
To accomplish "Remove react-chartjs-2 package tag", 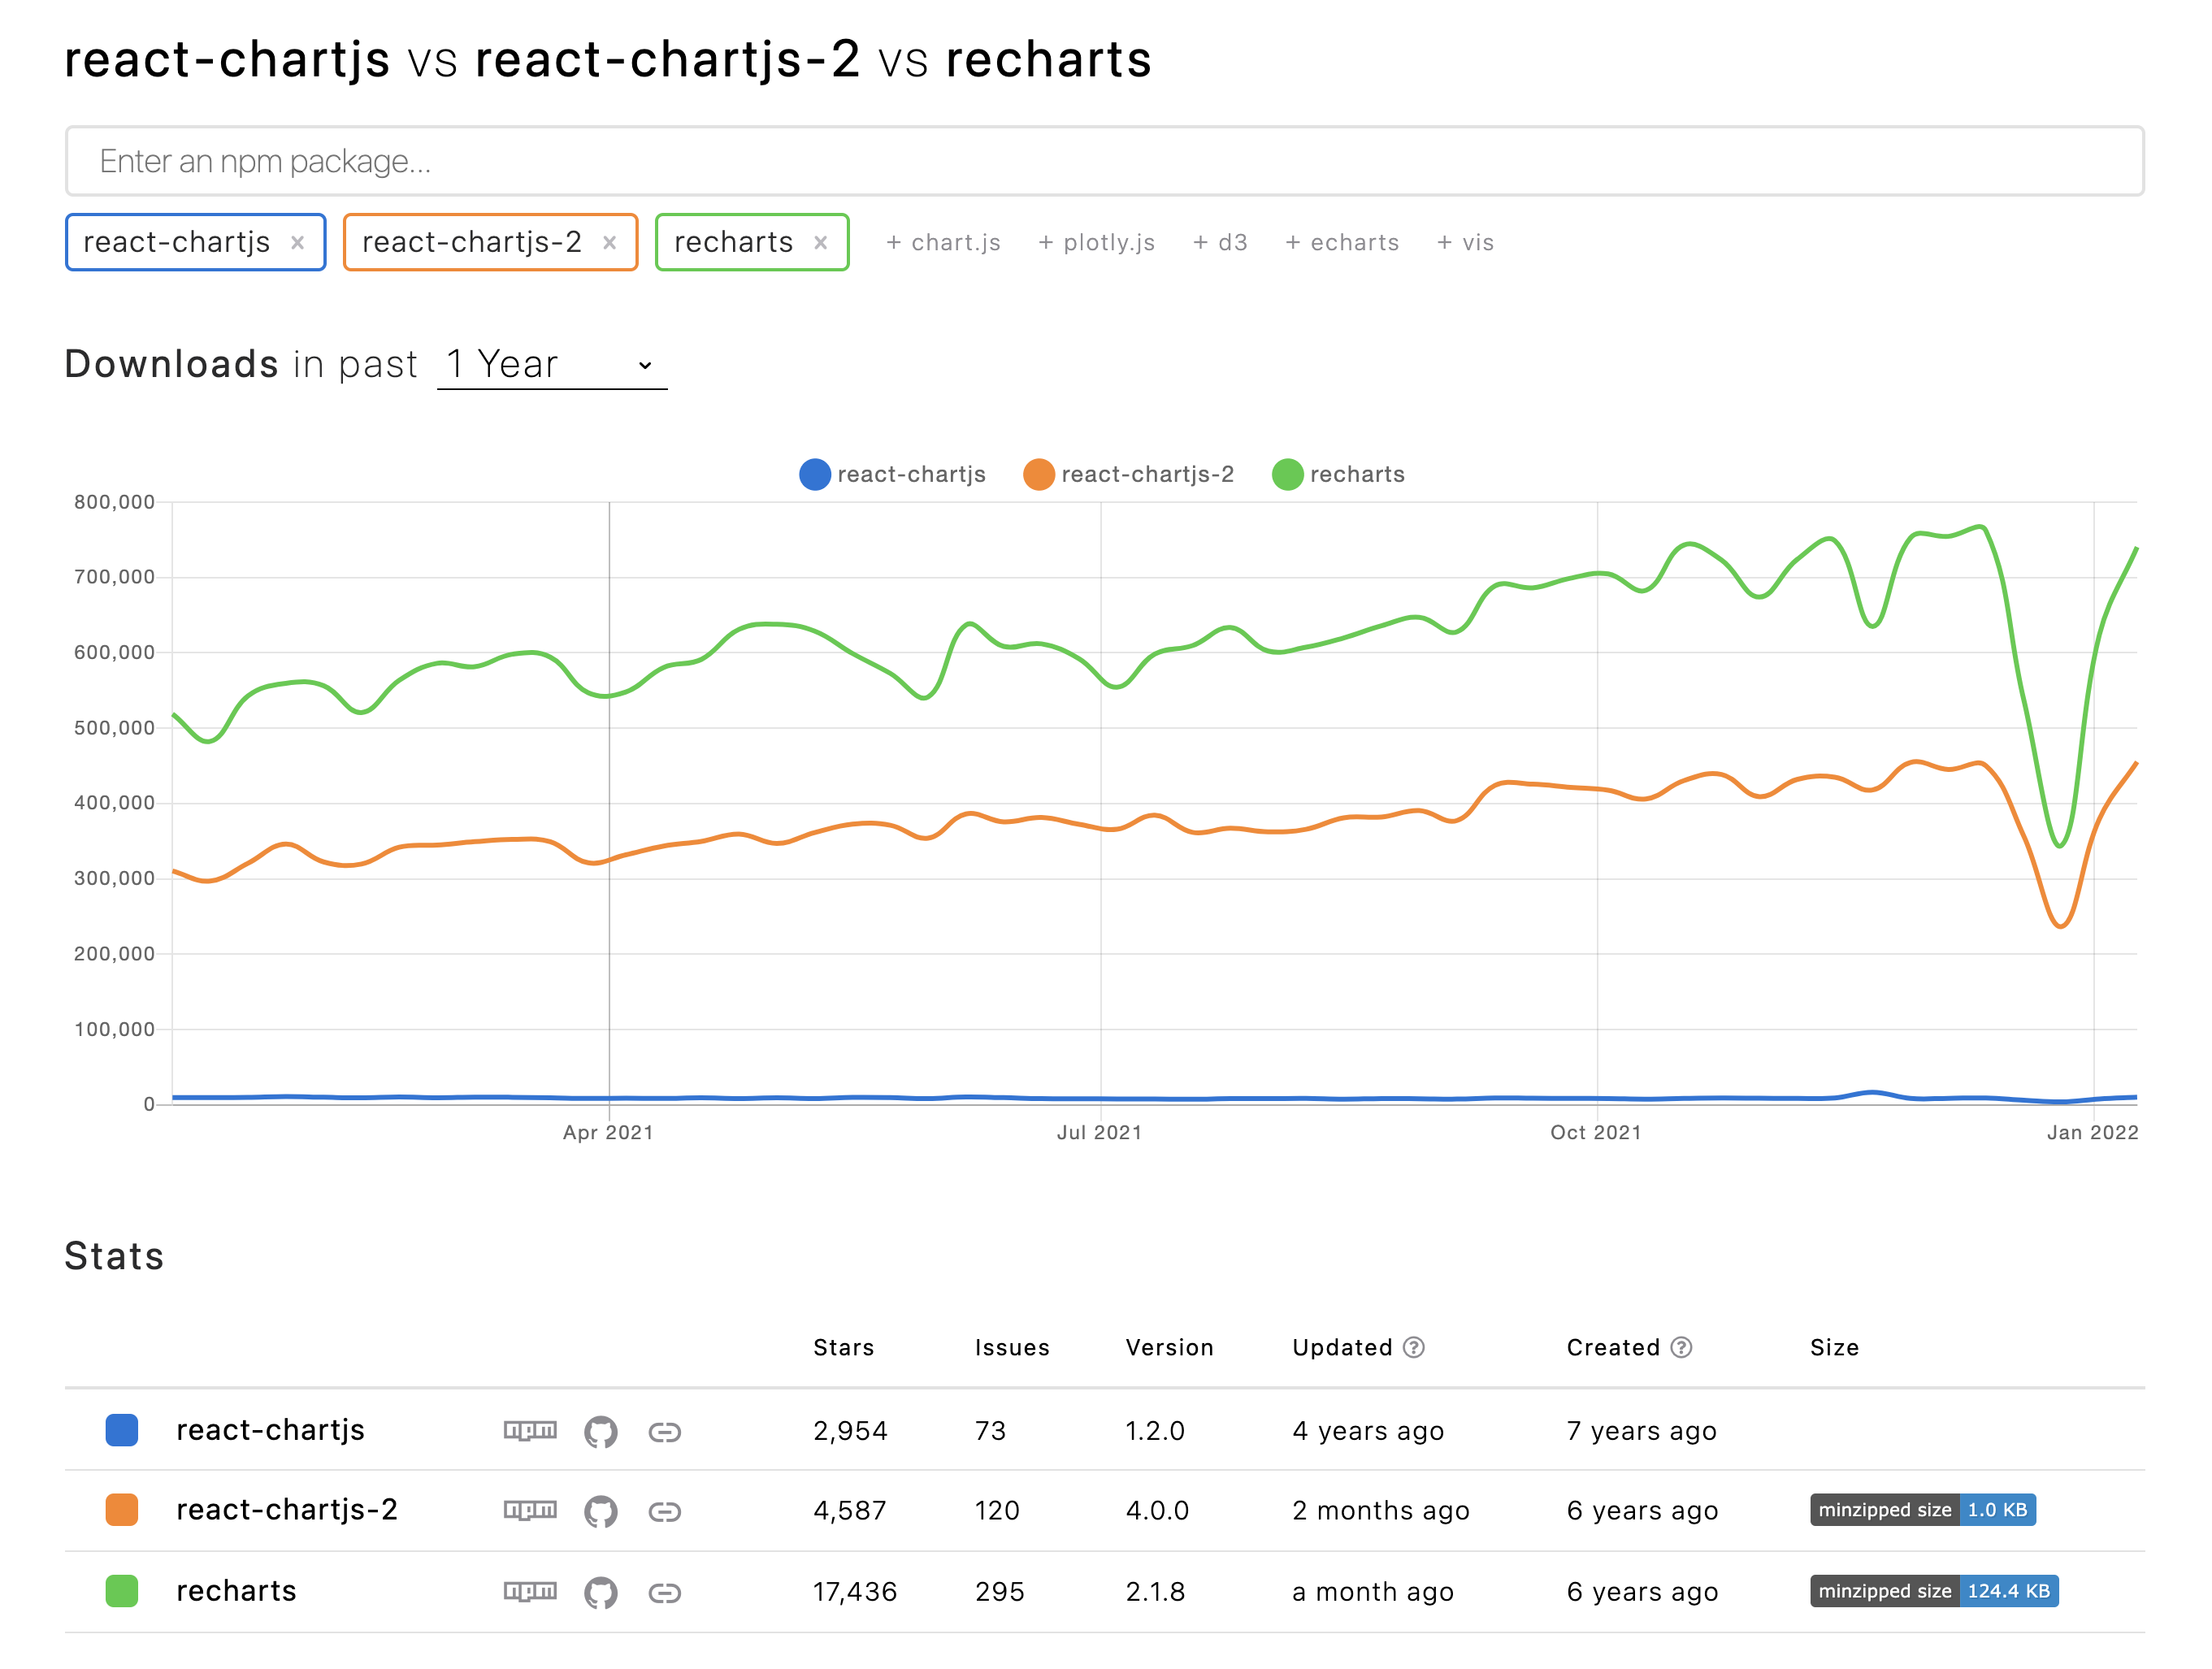I will 609,242.
